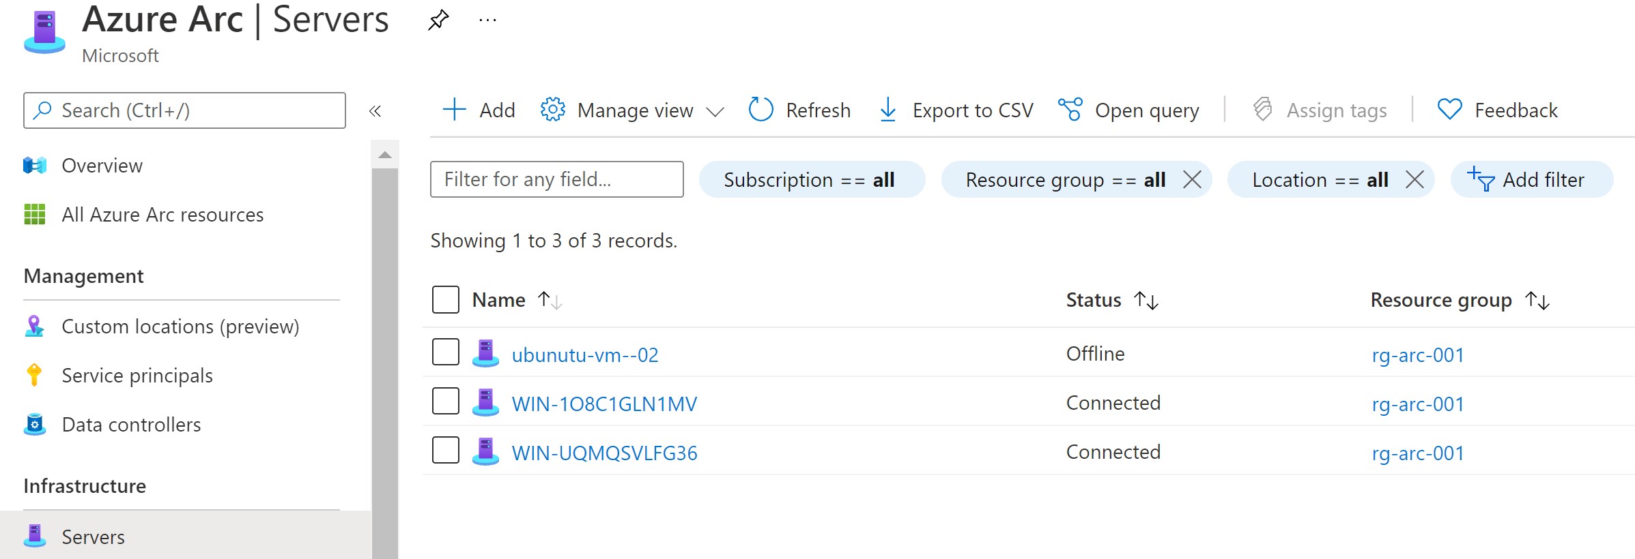Remove the Location filter
1635x559 pixels.
1414,180
